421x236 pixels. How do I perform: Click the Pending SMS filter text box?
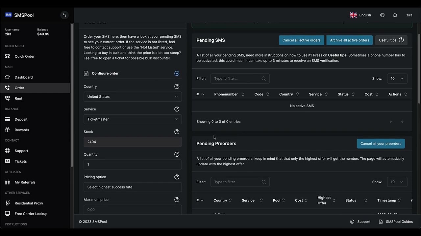240,79
